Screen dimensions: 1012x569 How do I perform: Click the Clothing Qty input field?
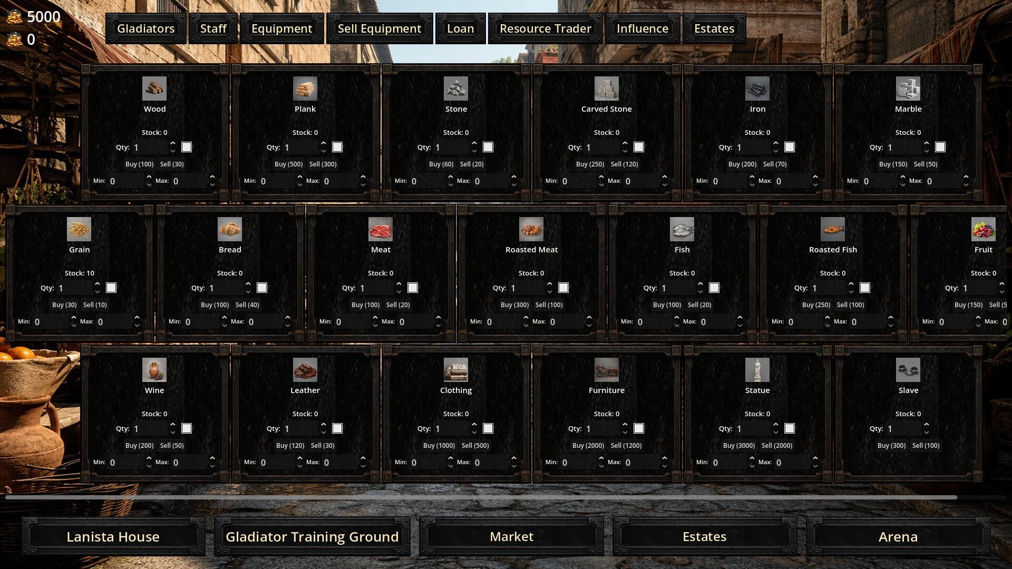pos(452,429)
